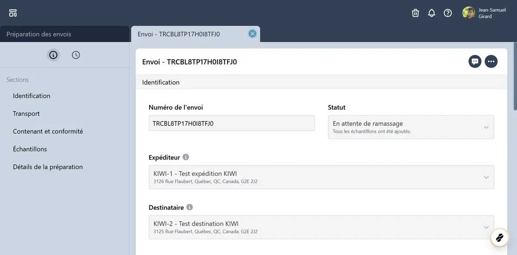Open Jean-Samuel Girard profile avatar
Screen dimensions: 517x255
tap(468, 13)
